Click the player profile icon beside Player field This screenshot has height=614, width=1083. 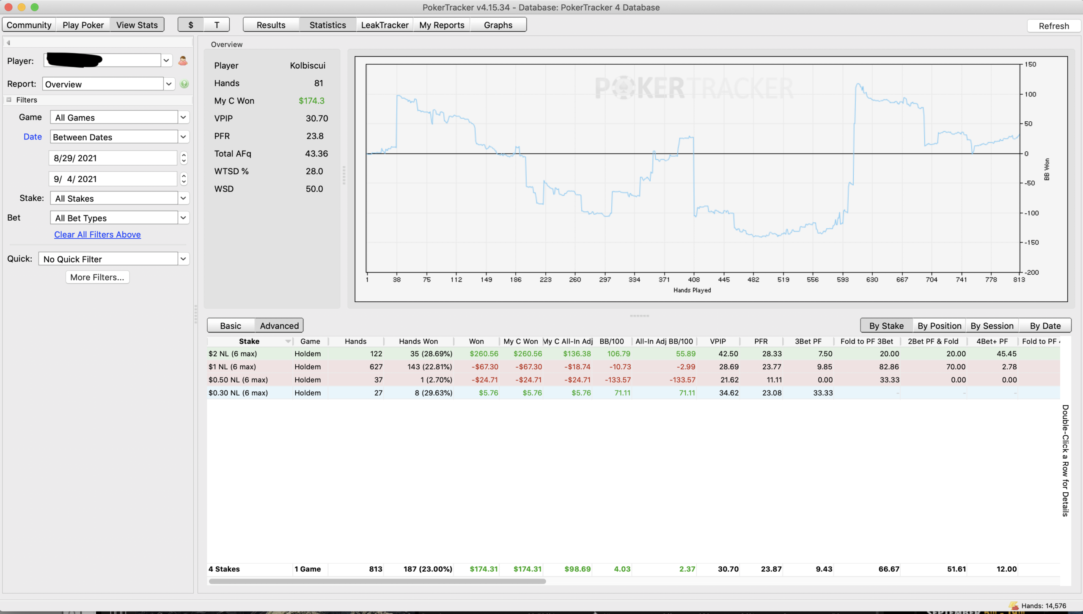click(183, 60)
